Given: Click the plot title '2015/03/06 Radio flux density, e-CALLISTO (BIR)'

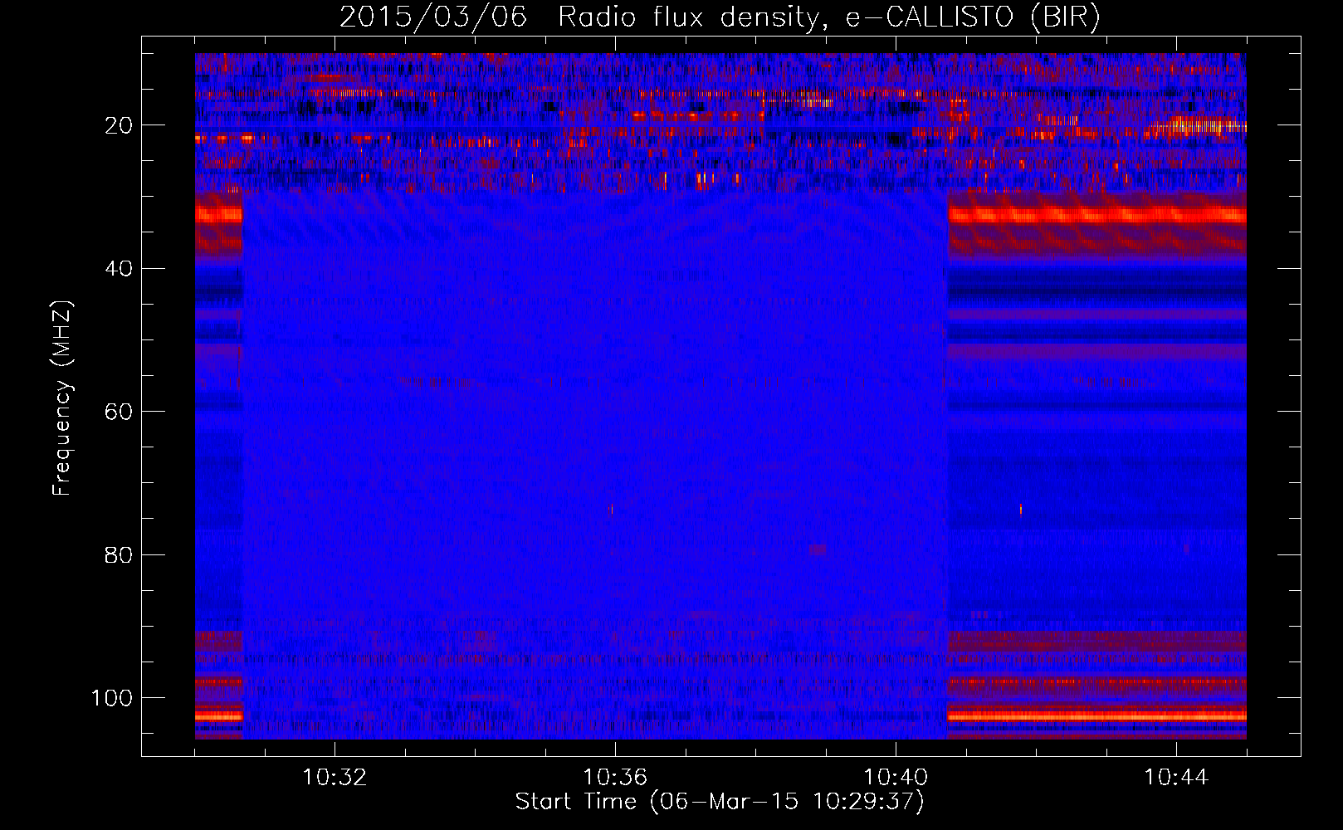Looking at the screenshot, I should (720, 17).
